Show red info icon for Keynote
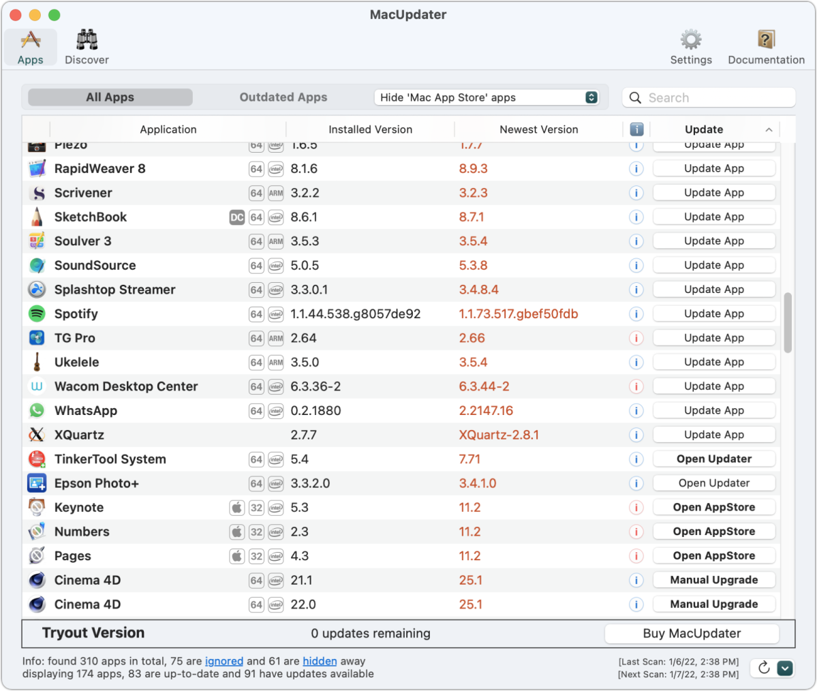This screenshot has height=691, width=817. click(x=636, y=508)
